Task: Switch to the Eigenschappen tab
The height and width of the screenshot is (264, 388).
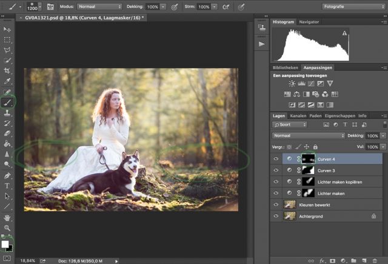Action: pyautogui.click(x=340, y=116)
